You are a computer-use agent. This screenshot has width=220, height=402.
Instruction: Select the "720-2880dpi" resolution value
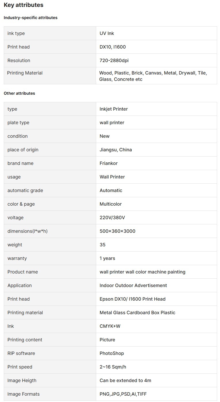pyautogui.click(x=114, y=60)
